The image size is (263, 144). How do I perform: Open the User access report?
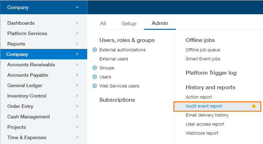coord(205,124)
